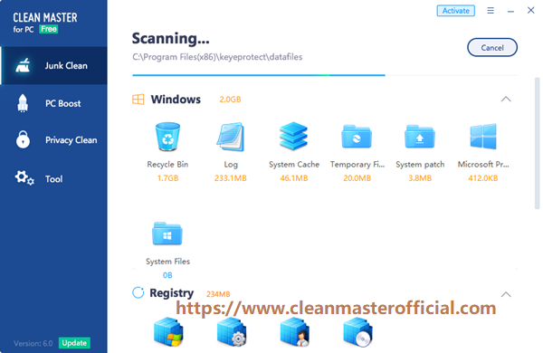Select the System patch folder icon
543x353 pixels.
[x=420, y=137]
